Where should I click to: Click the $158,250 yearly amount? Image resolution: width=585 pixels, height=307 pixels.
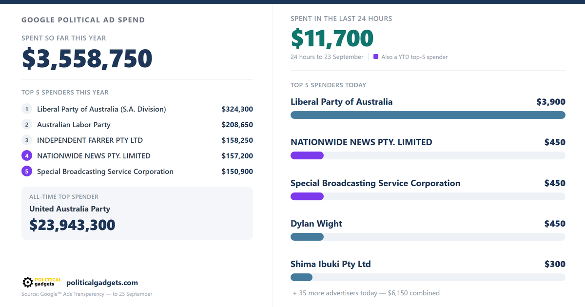pyautogui.click(x=237, y=140)
